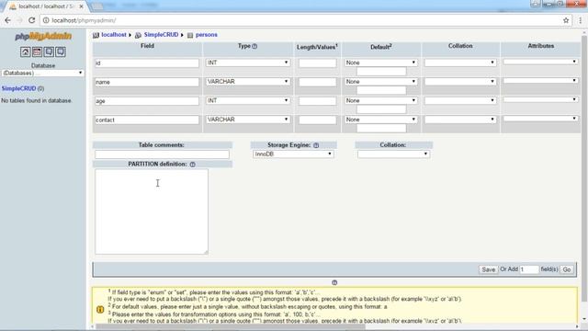
Task: Reload the page with the refresh icon
Action: point(31,20)
